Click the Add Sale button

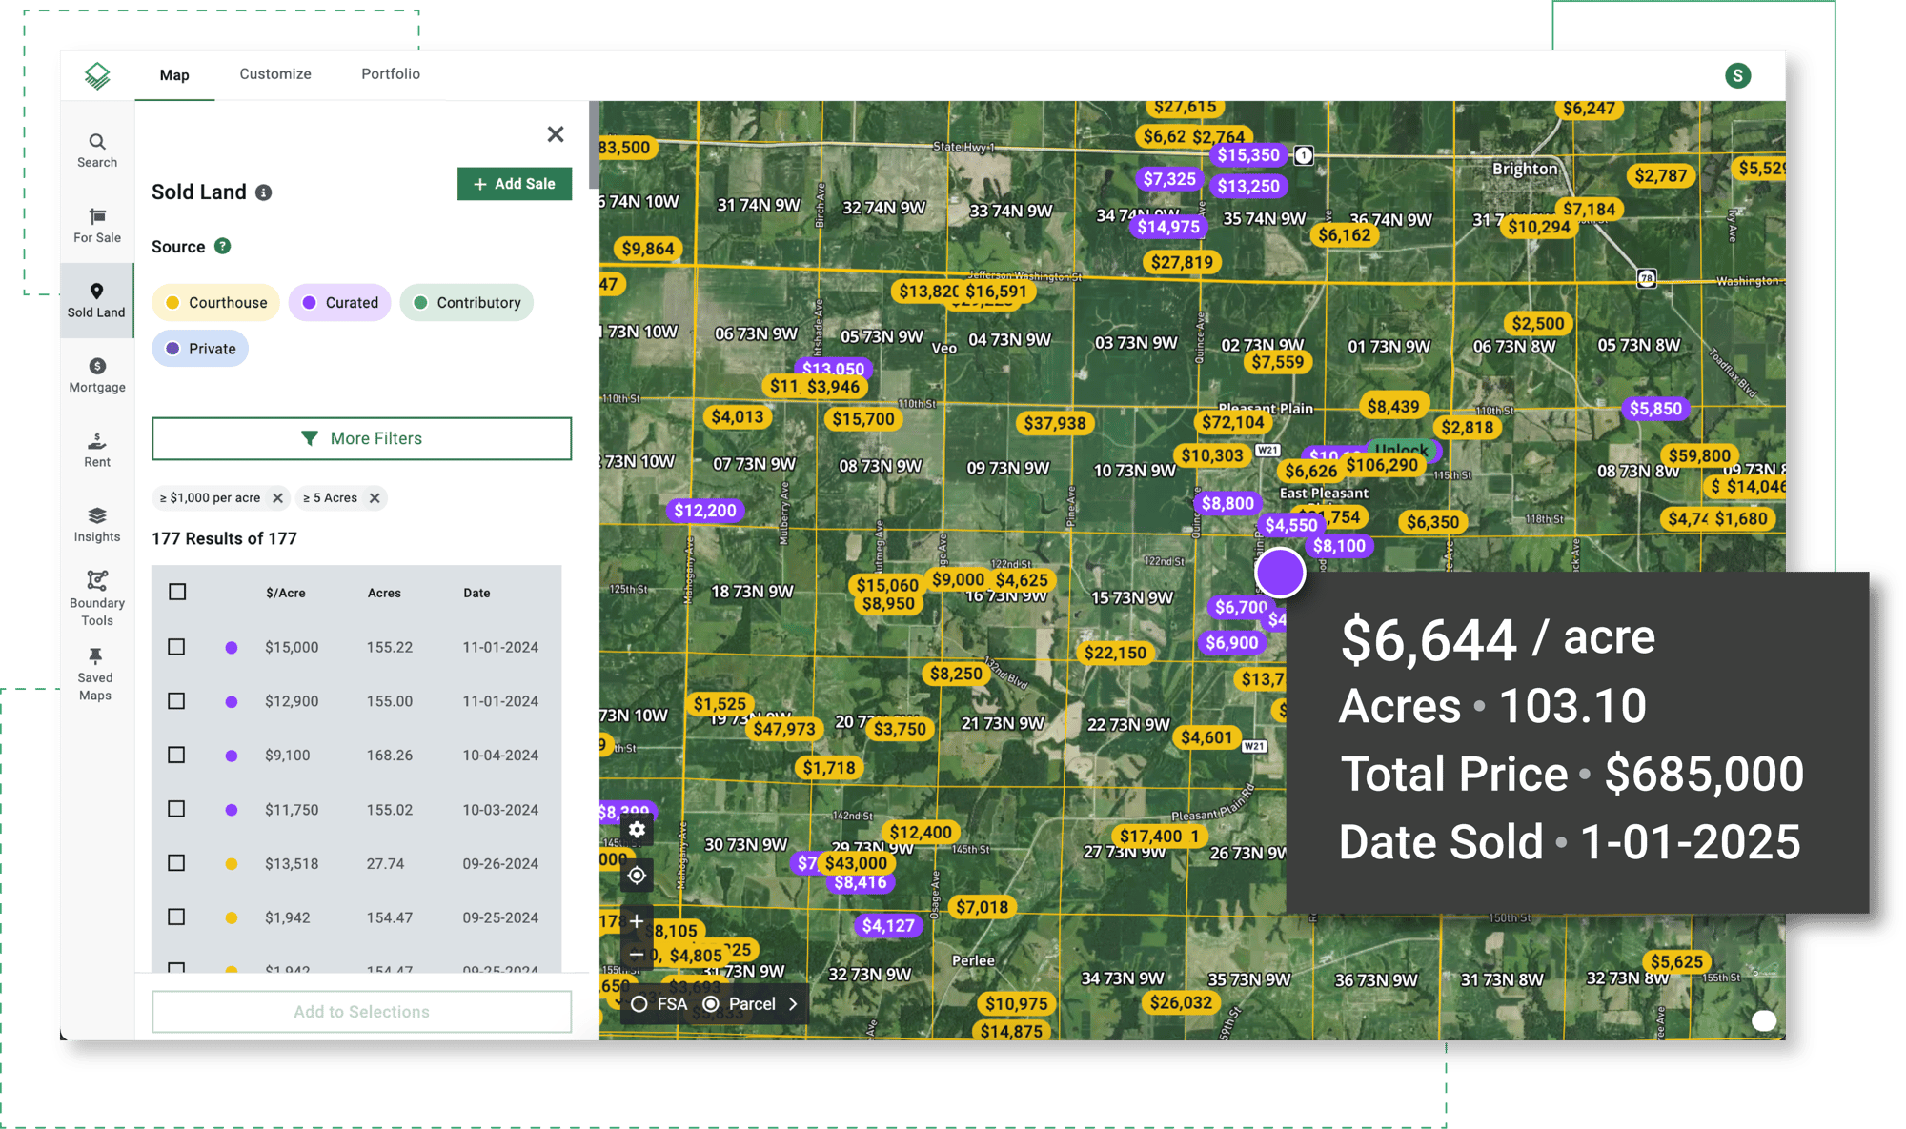pos(515,184)
